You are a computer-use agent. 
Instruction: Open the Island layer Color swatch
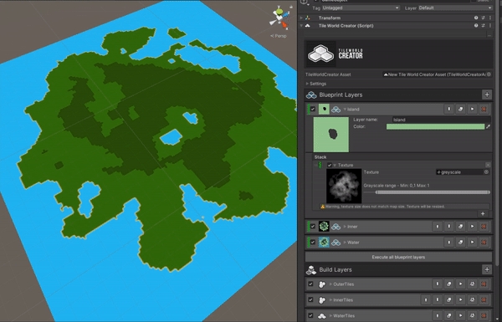435,127
